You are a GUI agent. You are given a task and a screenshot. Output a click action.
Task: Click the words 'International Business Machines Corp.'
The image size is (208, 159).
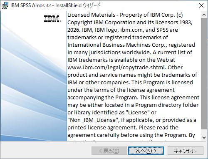click(117, 45)
